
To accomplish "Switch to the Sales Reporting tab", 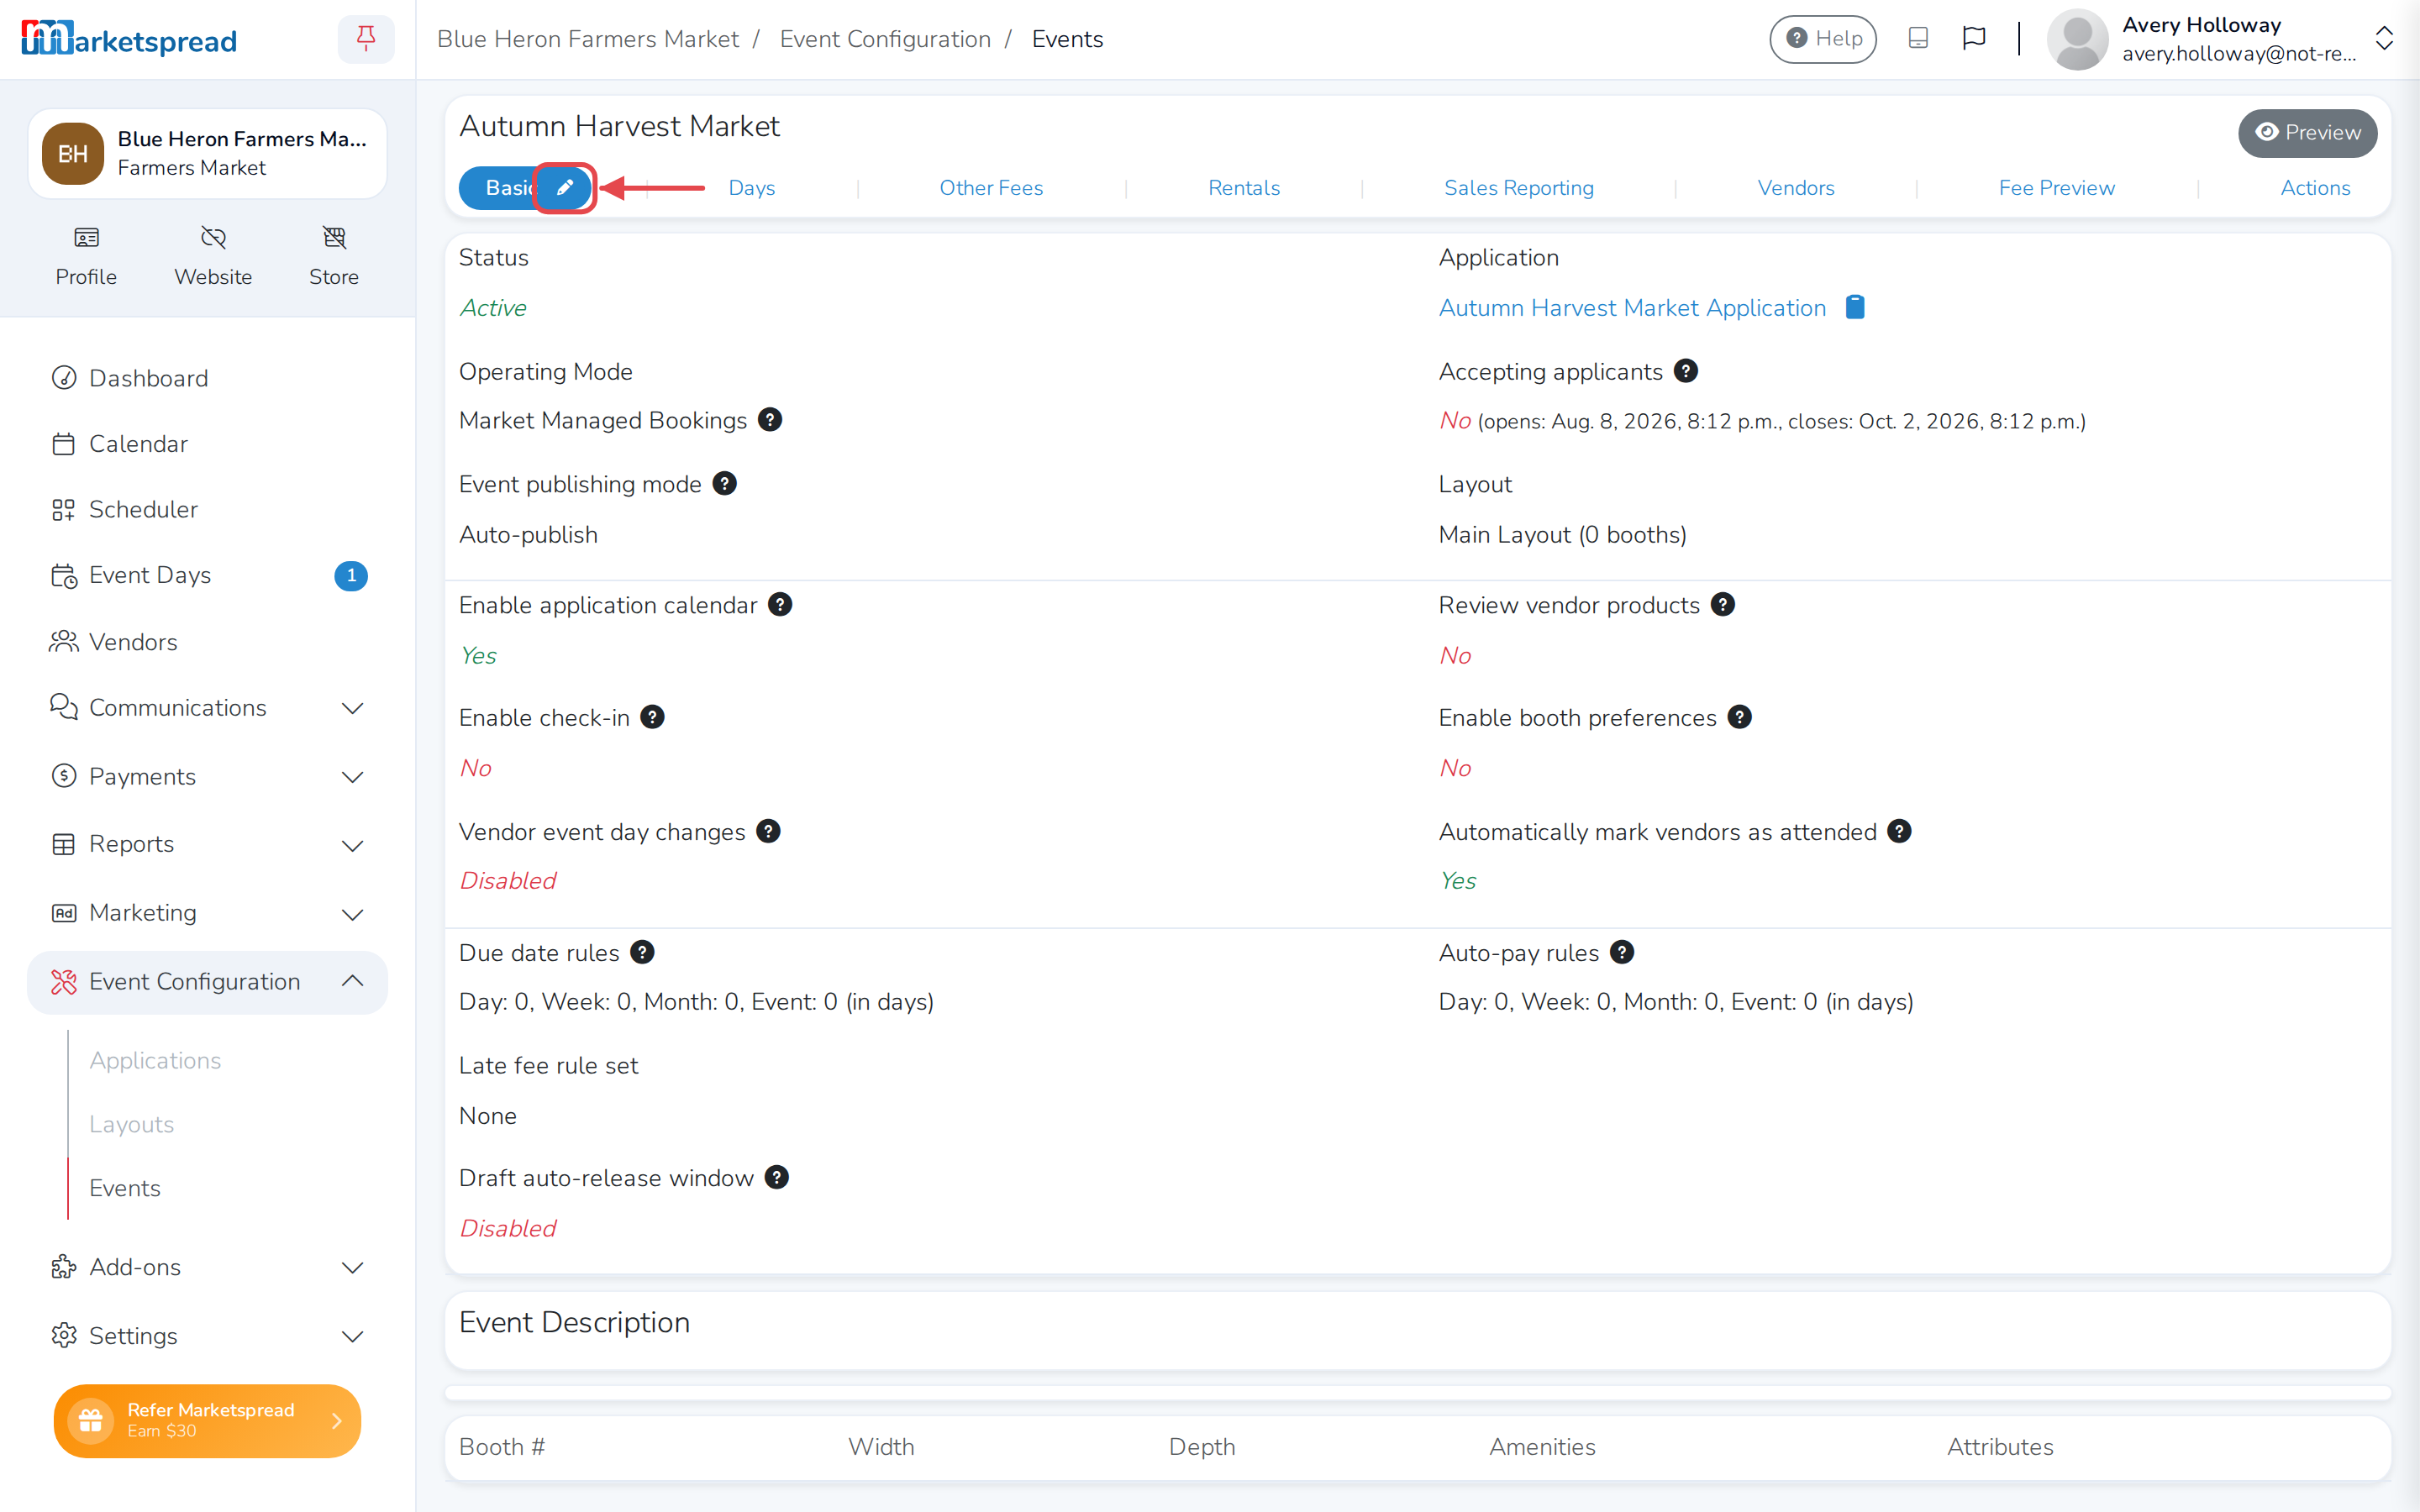I will coord(1519,188).
